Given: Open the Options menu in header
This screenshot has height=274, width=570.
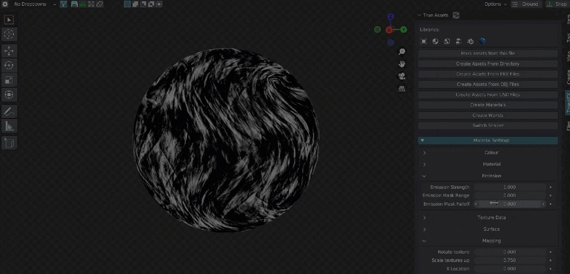Looking at the screenshot, I should 495,4.
